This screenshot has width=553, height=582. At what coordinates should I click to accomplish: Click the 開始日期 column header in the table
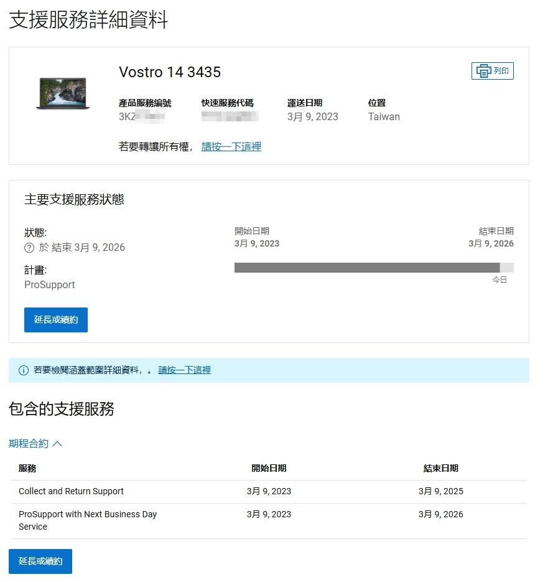269,468
